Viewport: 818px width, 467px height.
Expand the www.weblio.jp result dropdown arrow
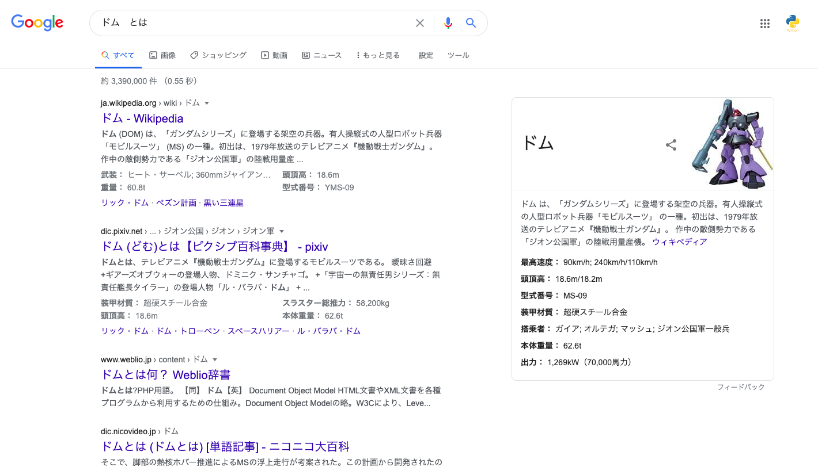point(215,359)
